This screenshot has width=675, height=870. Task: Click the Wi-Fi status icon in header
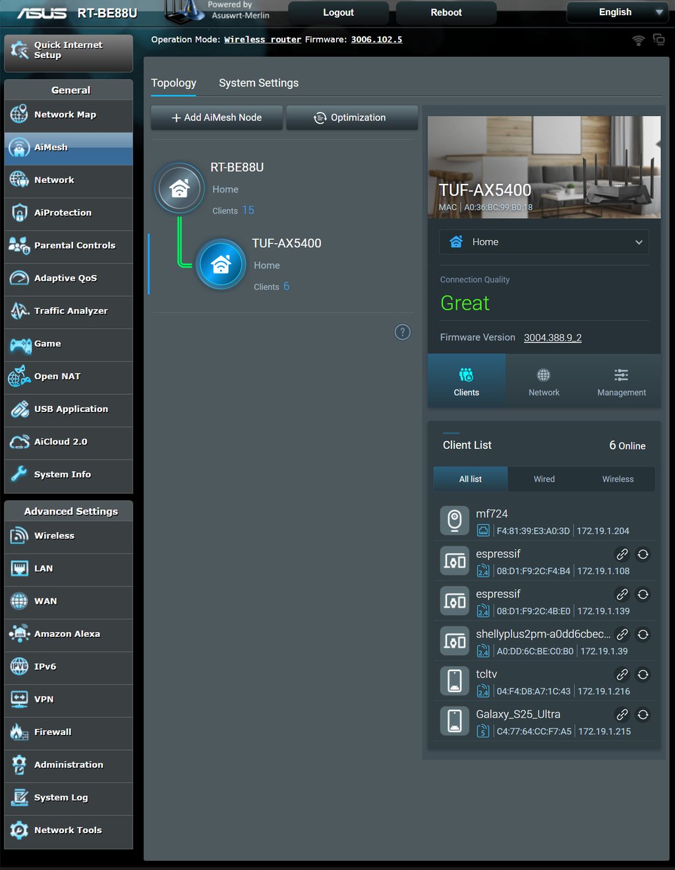[x=638, y=40]
